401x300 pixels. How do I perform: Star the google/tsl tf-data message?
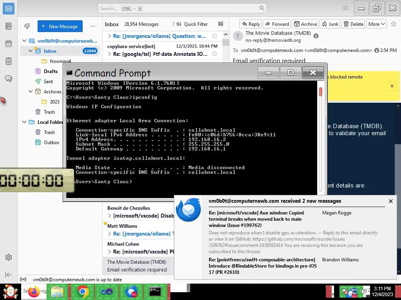pyautogui.click(x=215, y=54)
